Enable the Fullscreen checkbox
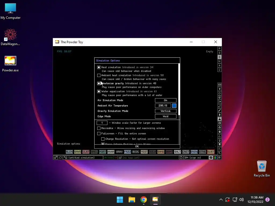 click(99, 134)
